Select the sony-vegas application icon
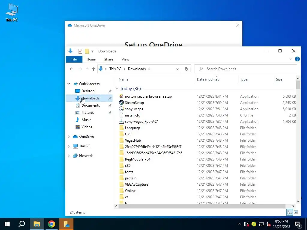The height and width of the screenshot is (230, 307). (121, 109)
